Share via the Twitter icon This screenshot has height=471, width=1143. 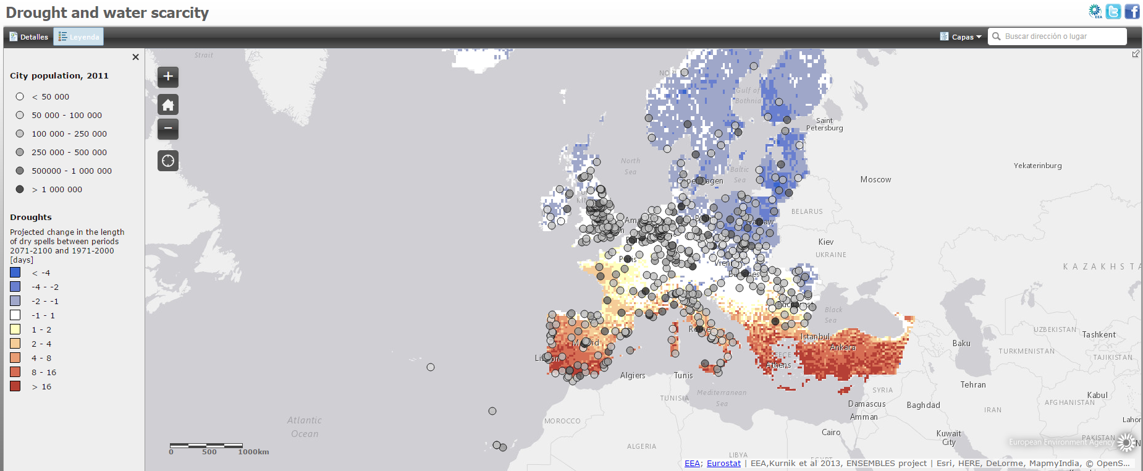click(x=1113, y=11)
